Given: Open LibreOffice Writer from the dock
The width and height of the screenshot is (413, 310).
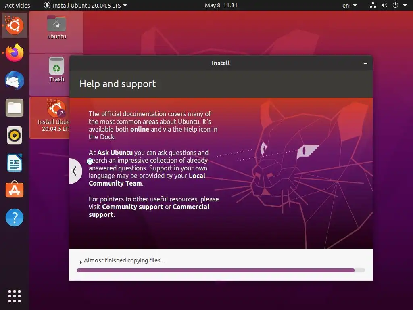Looking at the screenshot, I should coord(15,163).
